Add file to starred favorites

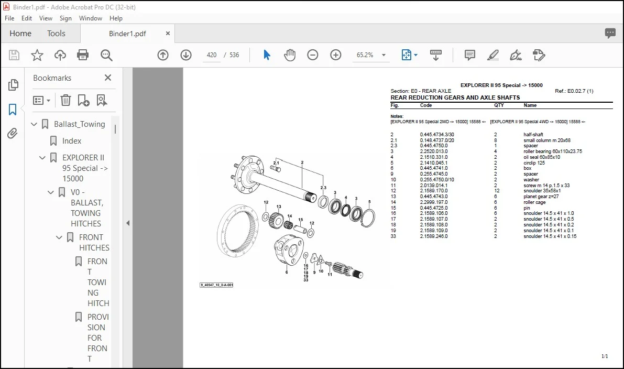37,55
